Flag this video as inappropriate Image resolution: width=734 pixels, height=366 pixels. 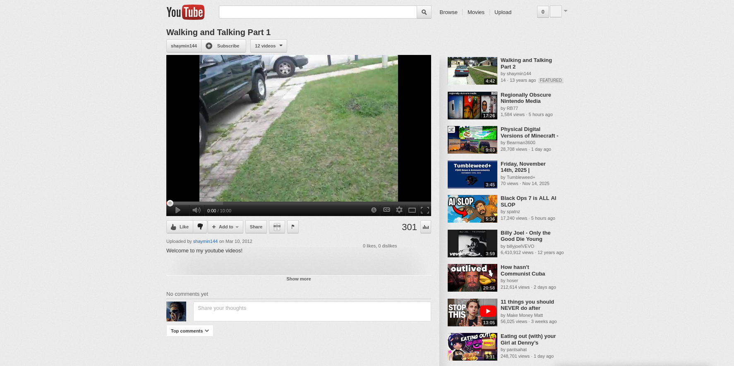pyautogui.click(x=293, y=227)
